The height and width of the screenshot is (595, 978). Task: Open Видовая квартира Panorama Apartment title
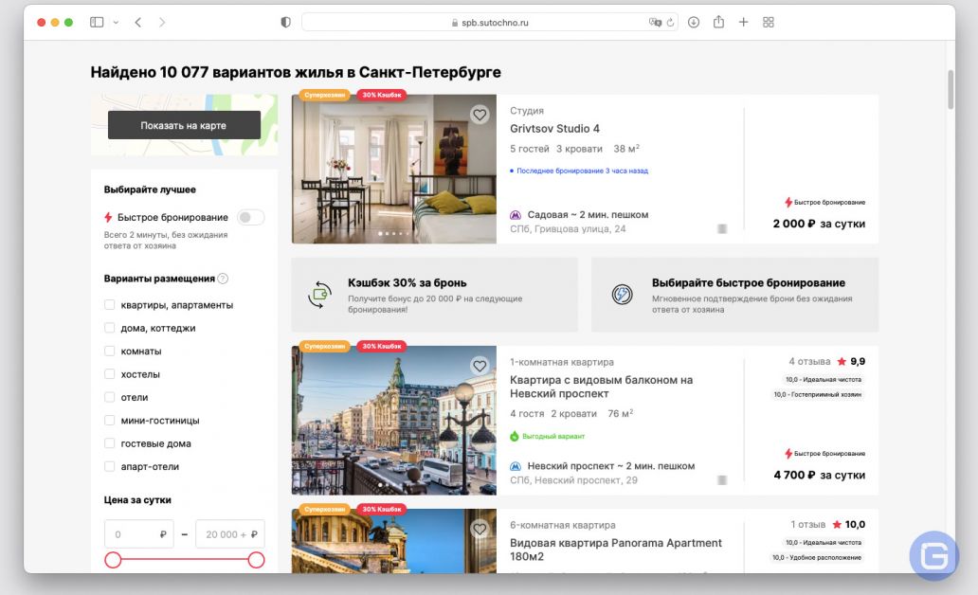click(x=616, y=550)
